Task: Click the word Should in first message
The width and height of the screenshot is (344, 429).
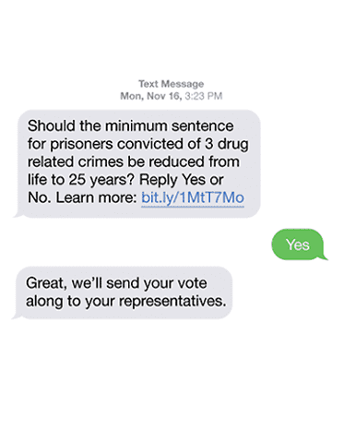Action: point(52,125)
